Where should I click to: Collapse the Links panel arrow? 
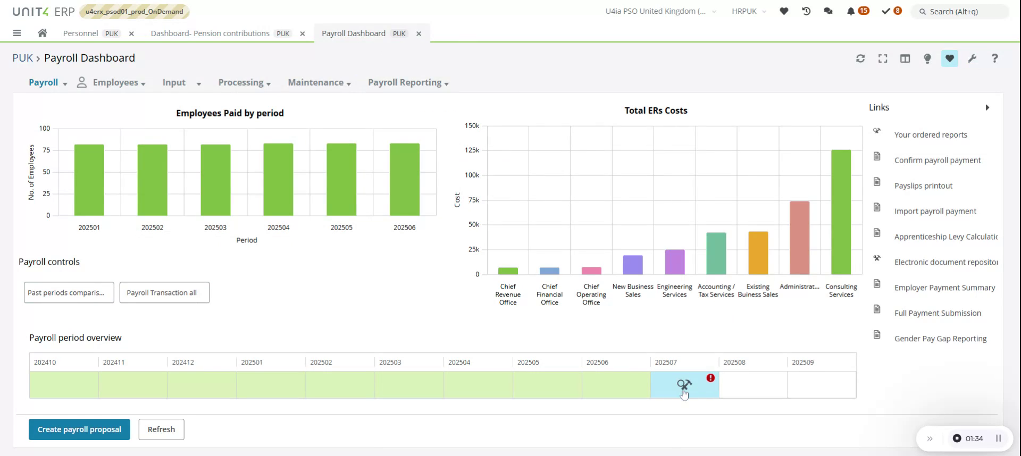(x=987, y=107)
